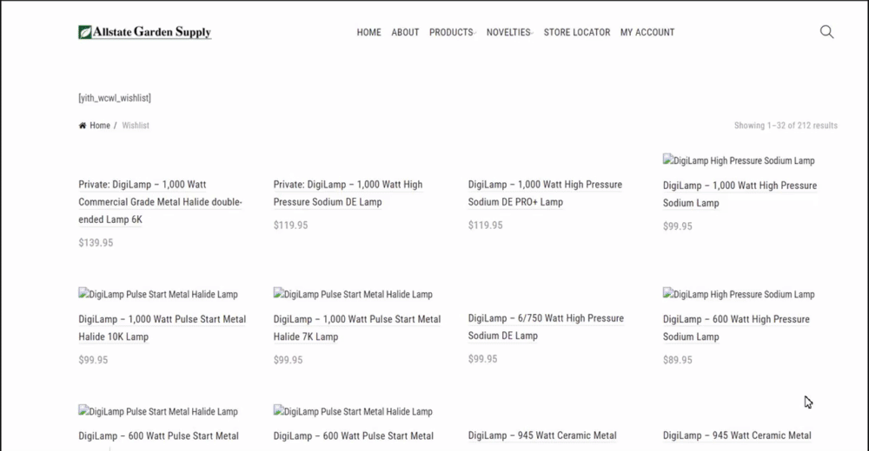The height and width of the screenshot is (451, 869).
Task: Open Commercial Grade Metal Halide double-ended Lamp 6K
Action: click(x=160, y=202)
